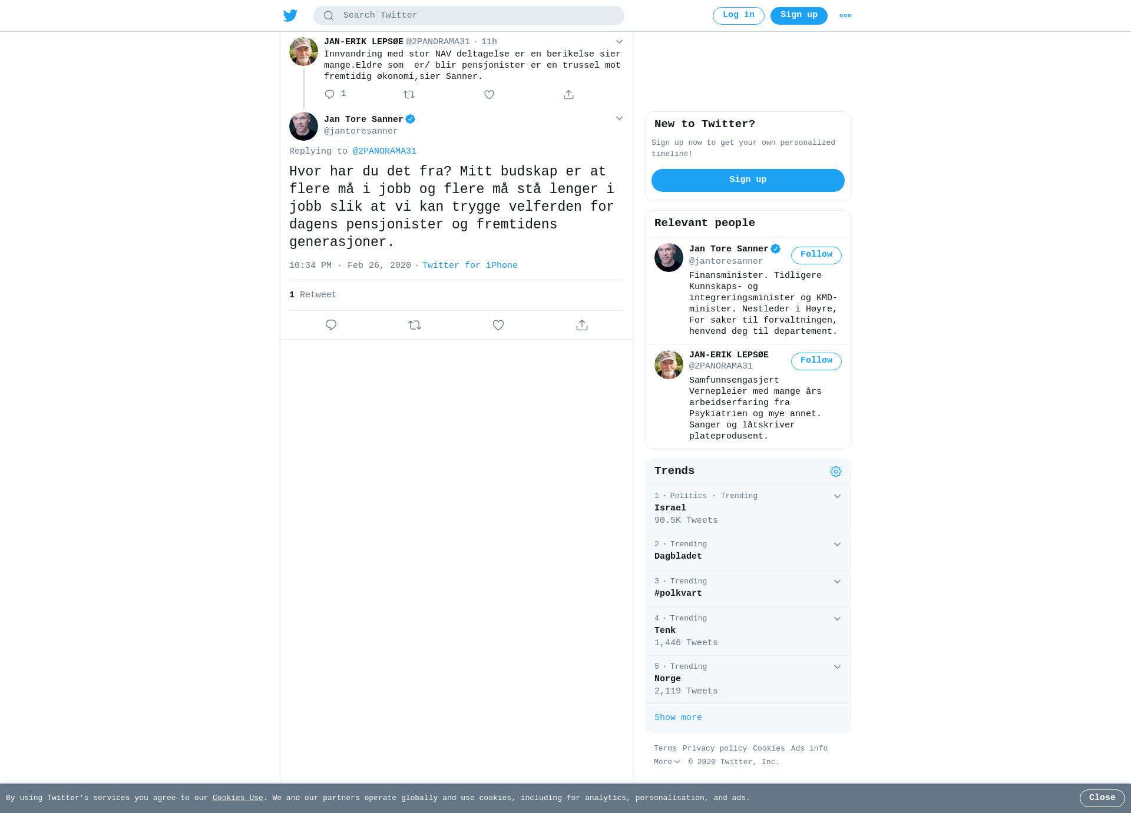Click the Twitter bird logo
This screenshot has height=813, width=1131.
pyautogui.click(x=290, y=15)
